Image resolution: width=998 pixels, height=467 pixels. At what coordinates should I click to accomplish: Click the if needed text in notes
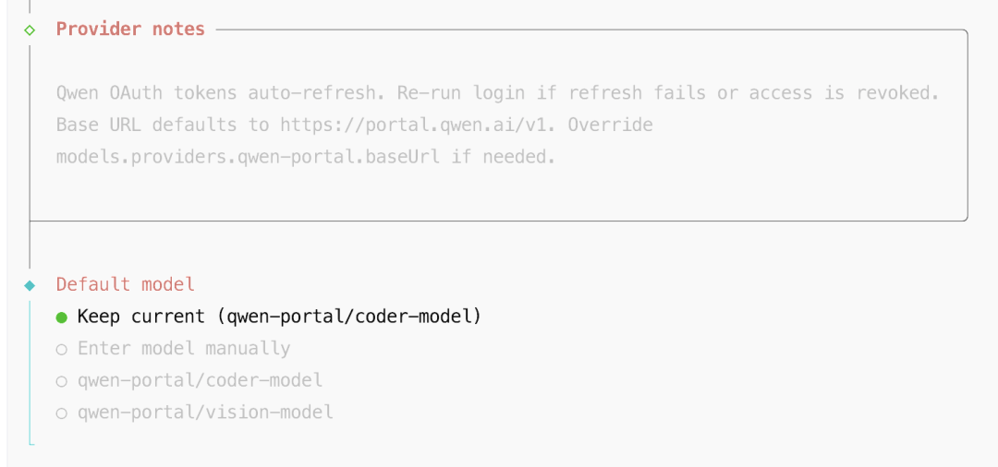(504, 157)
